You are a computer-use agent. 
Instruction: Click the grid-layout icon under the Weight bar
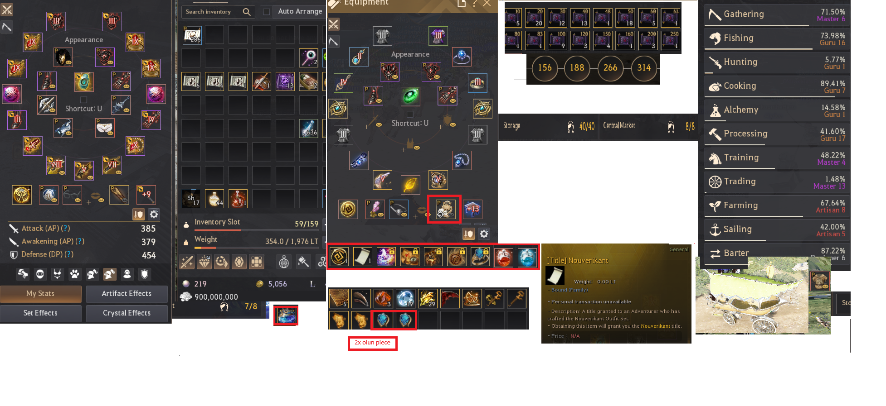pyautogui.click(x=257, y=262)
